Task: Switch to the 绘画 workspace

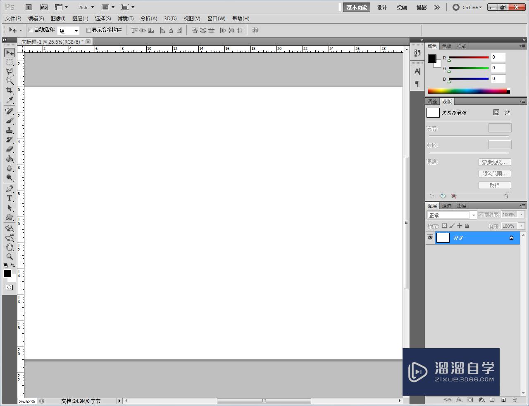Action: pos(402,7)
